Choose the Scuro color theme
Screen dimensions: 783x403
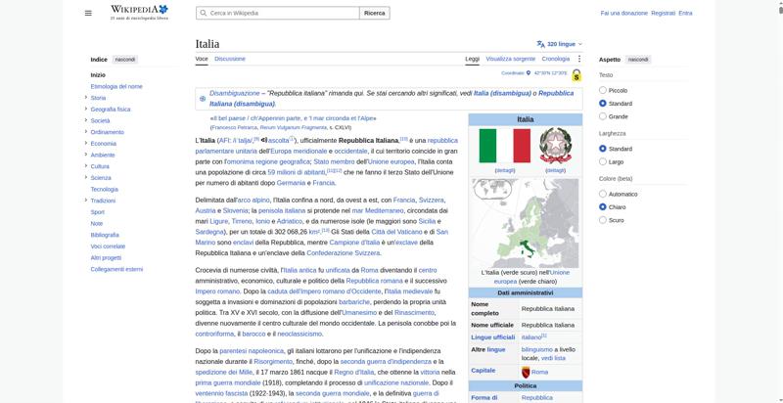(603, 220)
